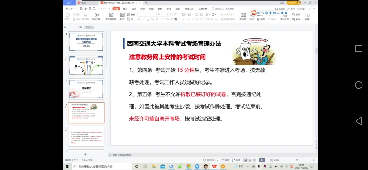The image size is (368, 170).
Task: Switch to the 大纲 outline panel tab
Action: 80,27
